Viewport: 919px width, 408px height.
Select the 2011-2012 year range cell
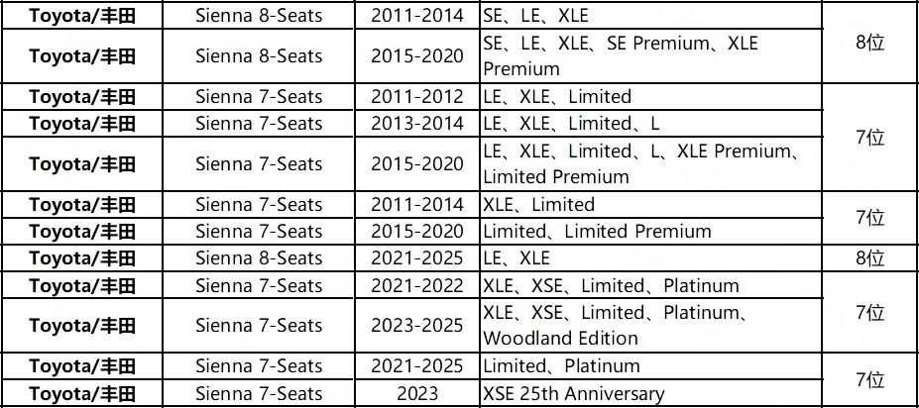(417, 97)
